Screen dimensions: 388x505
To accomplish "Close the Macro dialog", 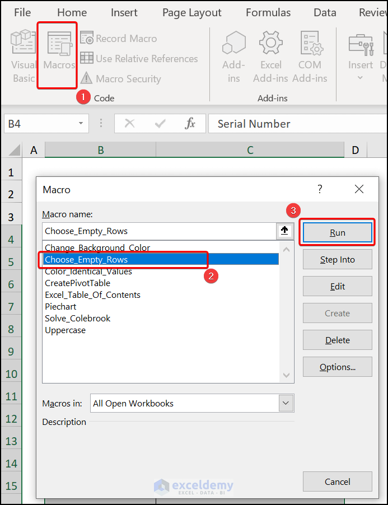I will click(359, 189).
